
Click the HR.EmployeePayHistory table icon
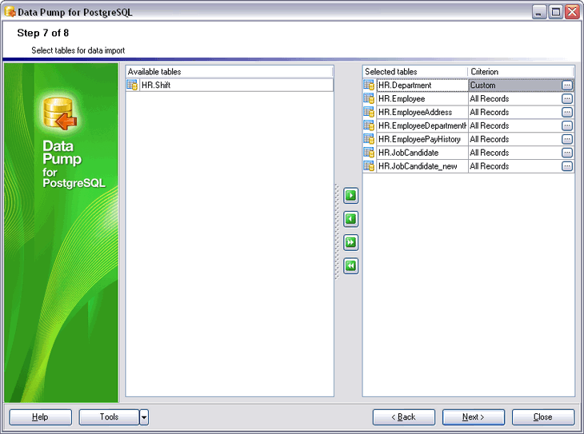[x=369, y=139]
